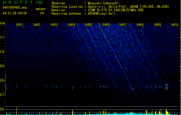The height and width of the screenshot is (115, 181).
Task: Click the 0.9 frequency axis label
Action: pyautogui.click(x=3, y=66)
